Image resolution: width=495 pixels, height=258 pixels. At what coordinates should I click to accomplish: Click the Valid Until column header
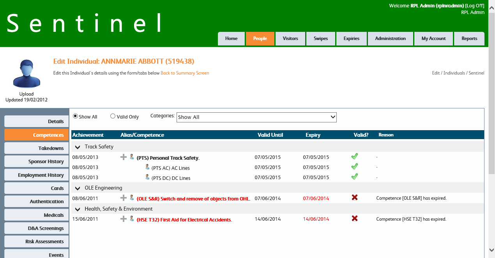click(x=270, y=135)
